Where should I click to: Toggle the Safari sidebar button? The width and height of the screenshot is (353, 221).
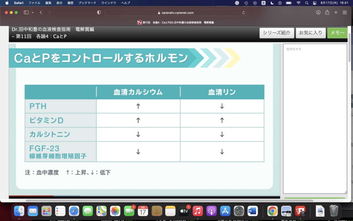coord(26,12)
